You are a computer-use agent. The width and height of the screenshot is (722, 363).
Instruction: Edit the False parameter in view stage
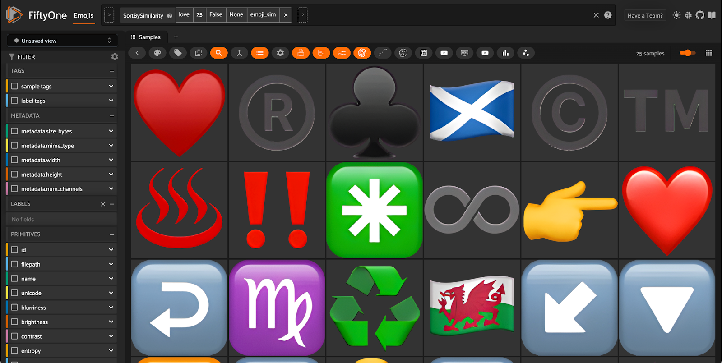216,14
